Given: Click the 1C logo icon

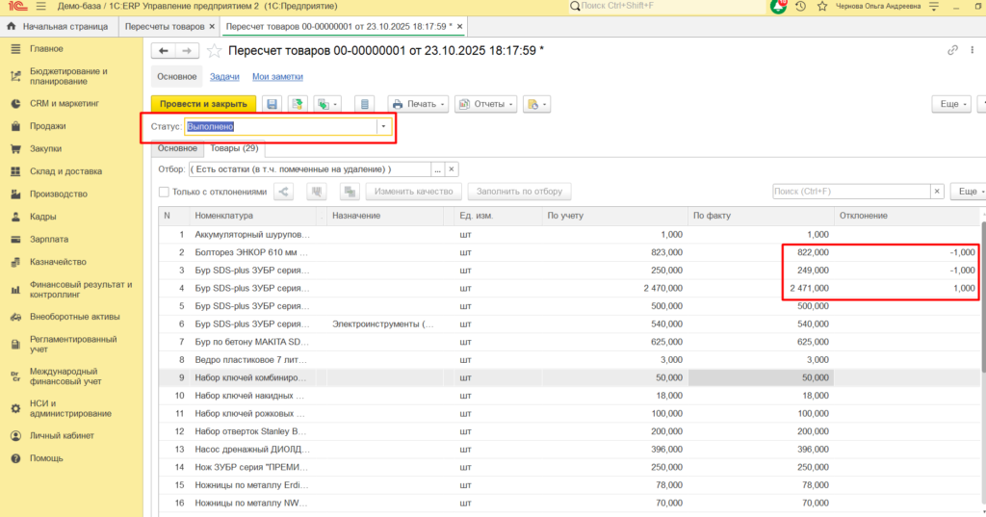Looking at the screenshot, I should point(17,7).
